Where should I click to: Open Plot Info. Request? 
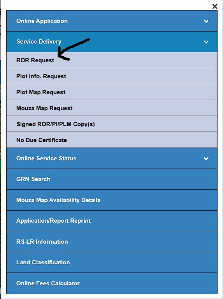[112, 76]
